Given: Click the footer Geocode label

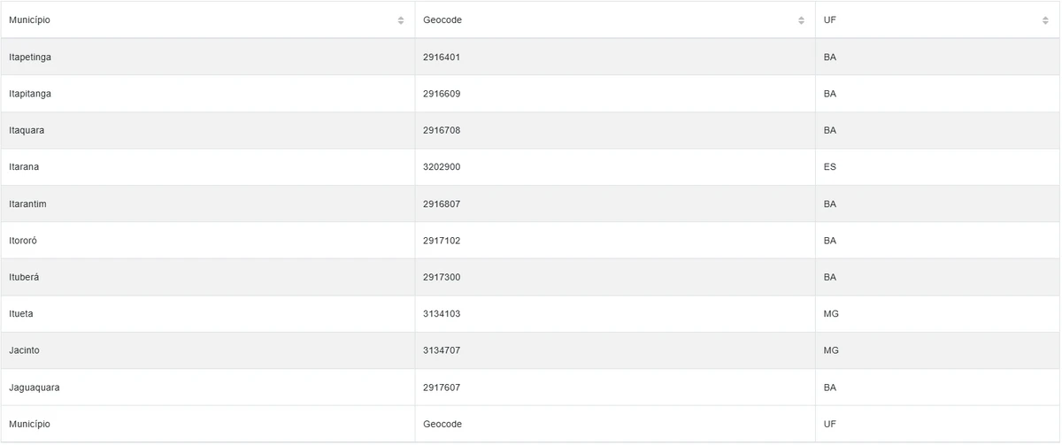Looking at the screenshot, I should (442, 425).
